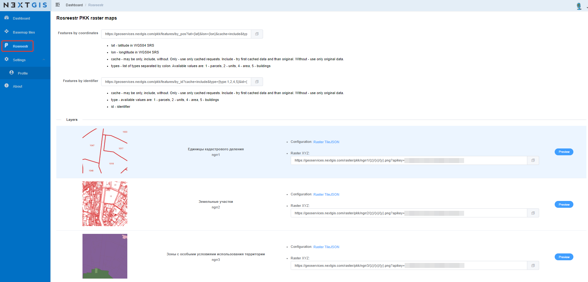Toggle the sidebar collapse hamburger icon
This screenshot has width=588, height=282.
[58, 5]
